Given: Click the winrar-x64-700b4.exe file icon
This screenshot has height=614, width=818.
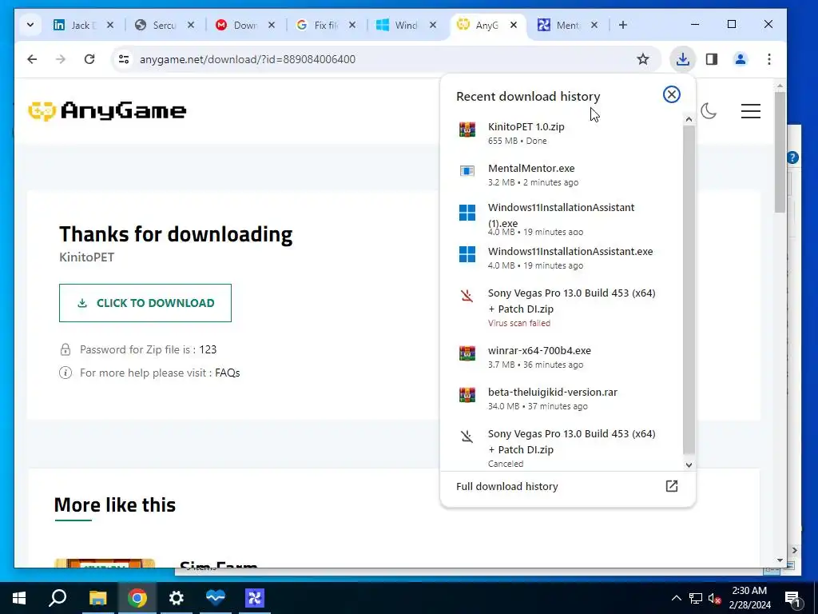Looking at the screenshot, I should (x=467, y=353).
